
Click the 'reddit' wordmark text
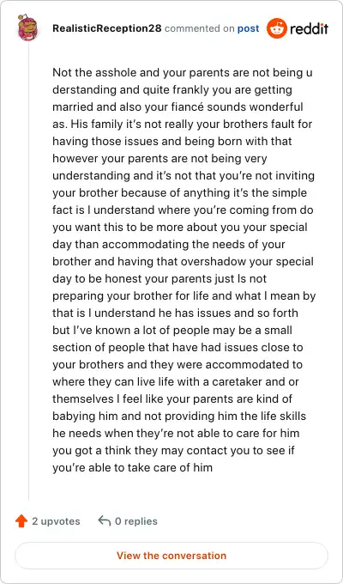click(309, 28)
